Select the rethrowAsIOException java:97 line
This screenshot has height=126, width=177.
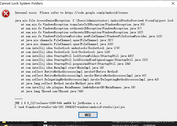point(81,29)
